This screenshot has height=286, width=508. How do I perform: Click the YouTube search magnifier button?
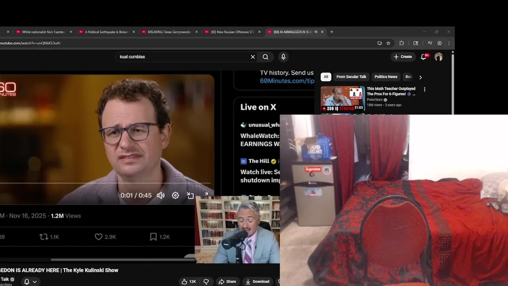pyautogui.click(x=266, y=57)
